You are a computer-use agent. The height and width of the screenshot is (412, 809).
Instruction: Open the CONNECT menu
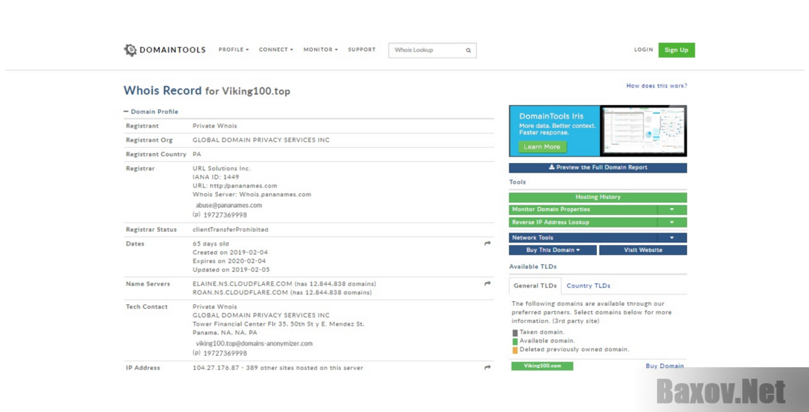tap(276, 50)
